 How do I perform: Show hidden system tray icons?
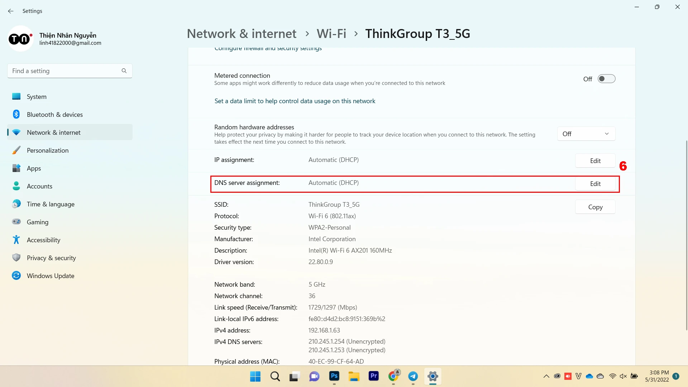[x=546, y=376]
